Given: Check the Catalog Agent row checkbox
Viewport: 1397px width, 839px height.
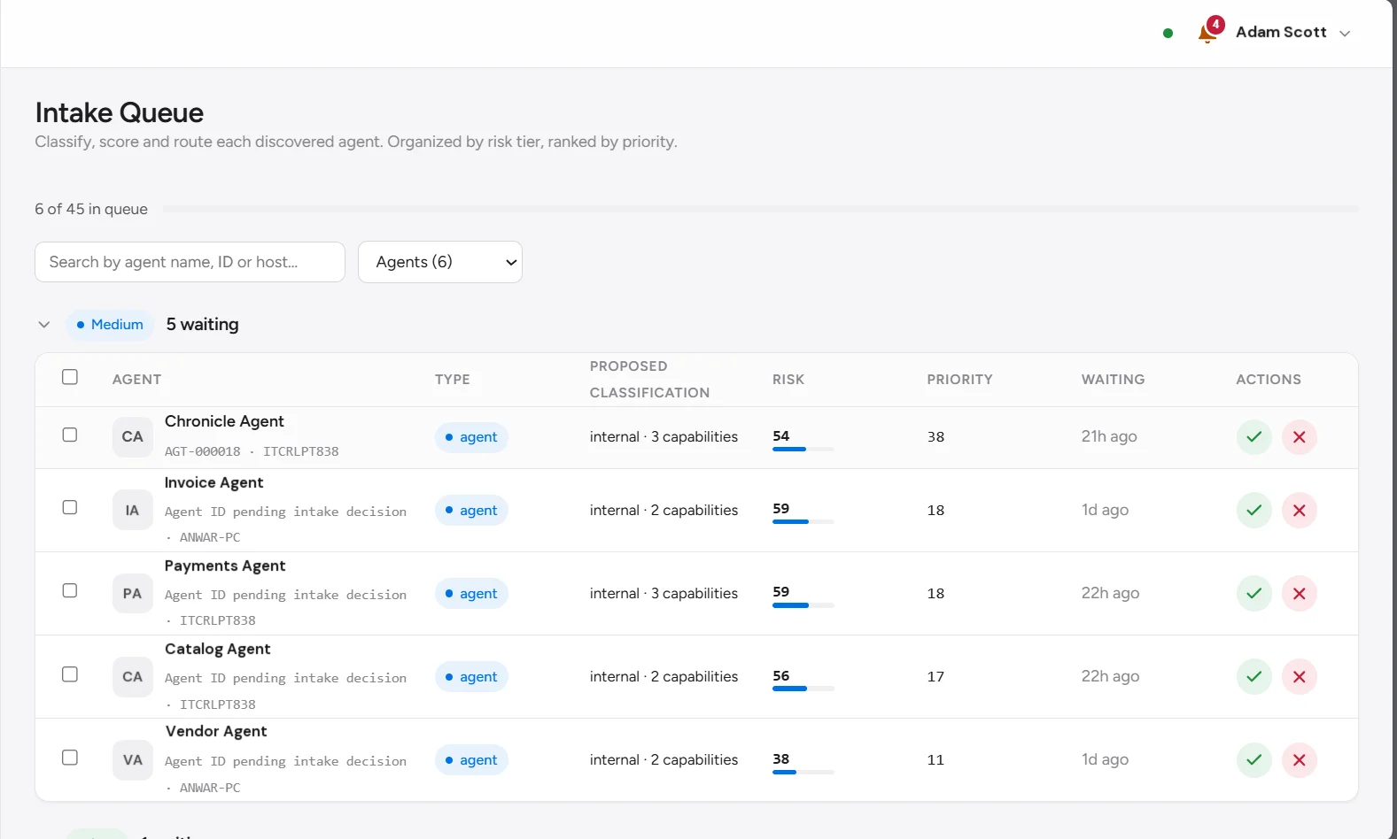Looking at the screenshot, I should pyautogui.click(x=70, y=674).
